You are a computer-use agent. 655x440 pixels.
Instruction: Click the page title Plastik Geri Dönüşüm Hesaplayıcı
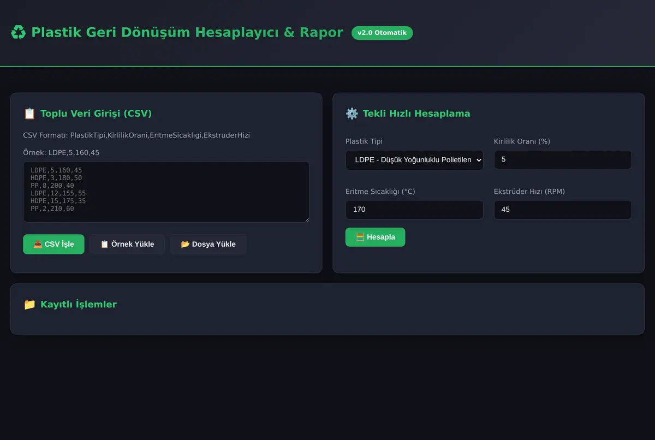coord(187,33)
